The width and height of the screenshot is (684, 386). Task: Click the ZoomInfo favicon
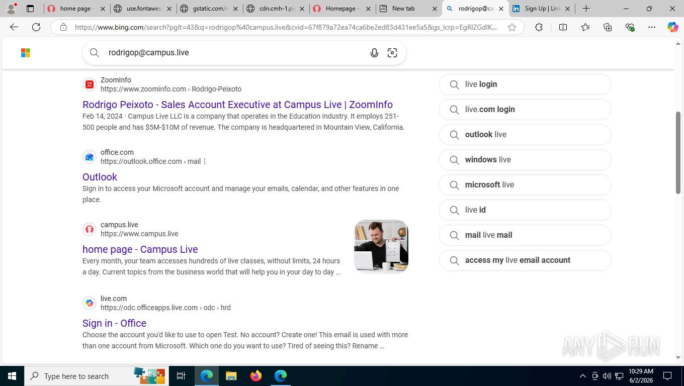pos(90,84)
